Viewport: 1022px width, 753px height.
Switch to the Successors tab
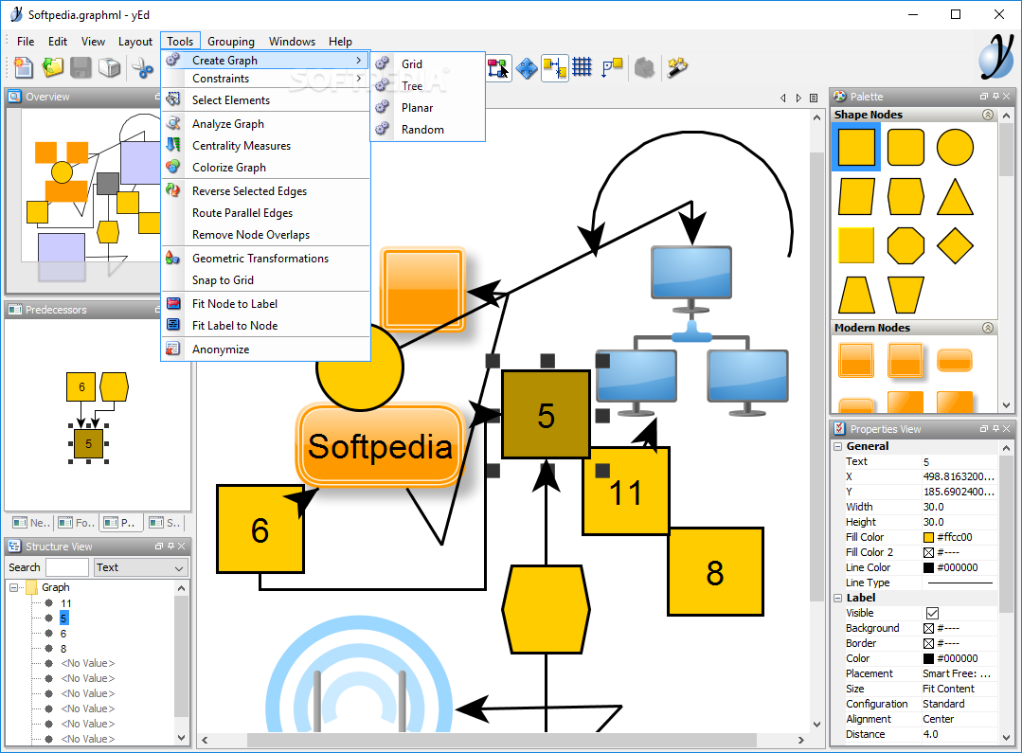click(x=165, y=522)
